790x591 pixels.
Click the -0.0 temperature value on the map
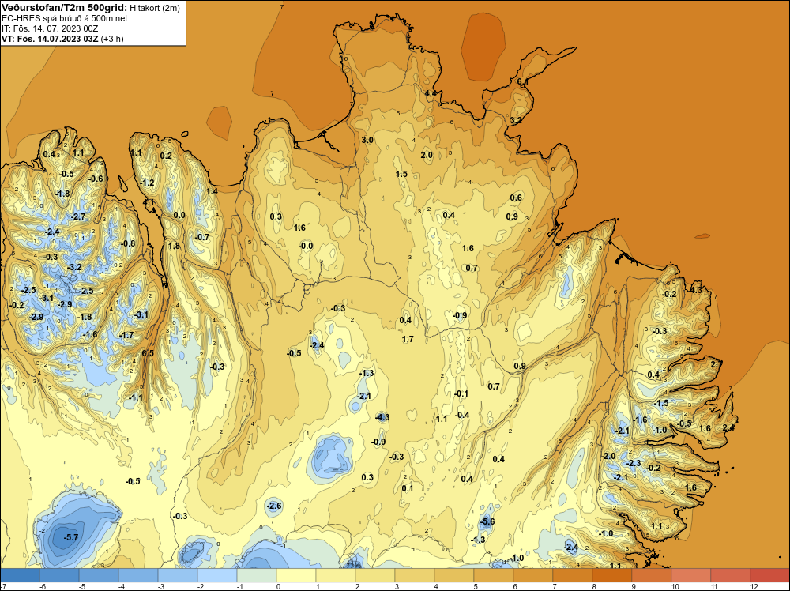pyautogui.click(x=305, y=246)
